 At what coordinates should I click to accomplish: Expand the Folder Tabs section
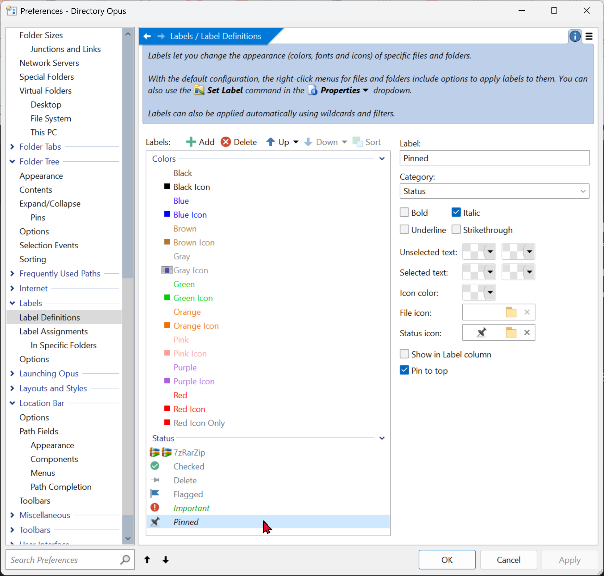click(x=12, y=147)
